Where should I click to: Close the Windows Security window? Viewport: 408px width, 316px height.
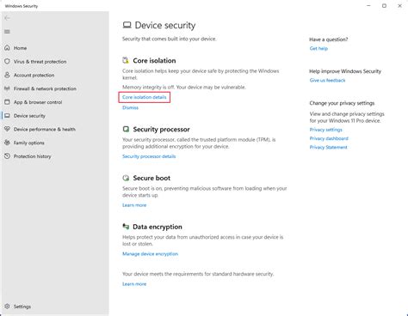(x=399, y=6)
